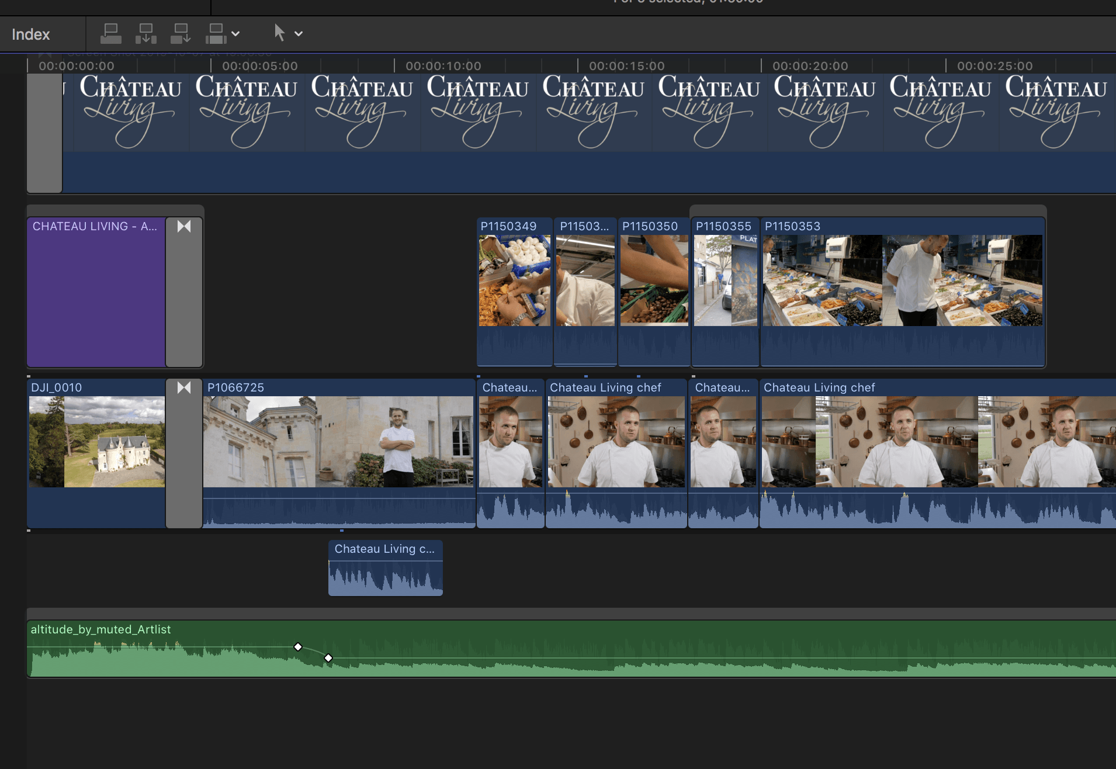Viewport: 1116px width, 769px height.
Task: Click the transition icon following the DJI_0010 clip
Action: pos(183,387)
